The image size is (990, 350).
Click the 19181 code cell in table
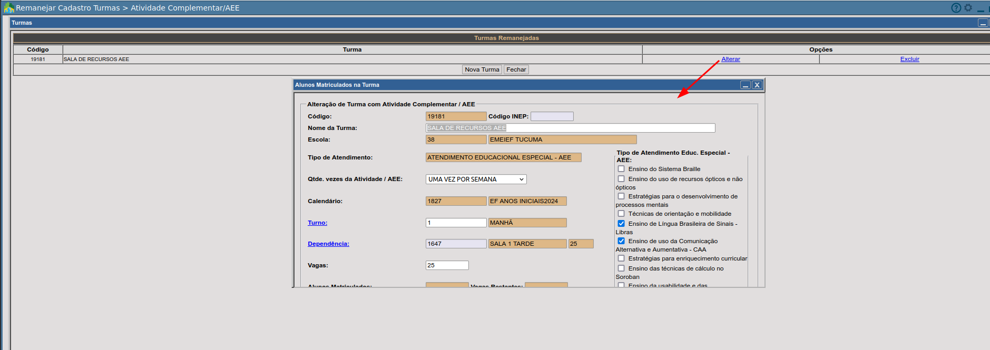(x=38, y=59)
